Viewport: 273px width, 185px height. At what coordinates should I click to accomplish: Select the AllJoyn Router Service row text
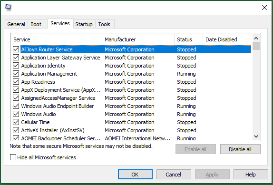click(47, 49)
